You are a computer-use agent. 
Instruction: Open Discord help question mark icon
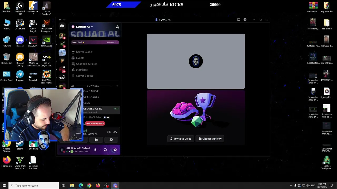245,20
